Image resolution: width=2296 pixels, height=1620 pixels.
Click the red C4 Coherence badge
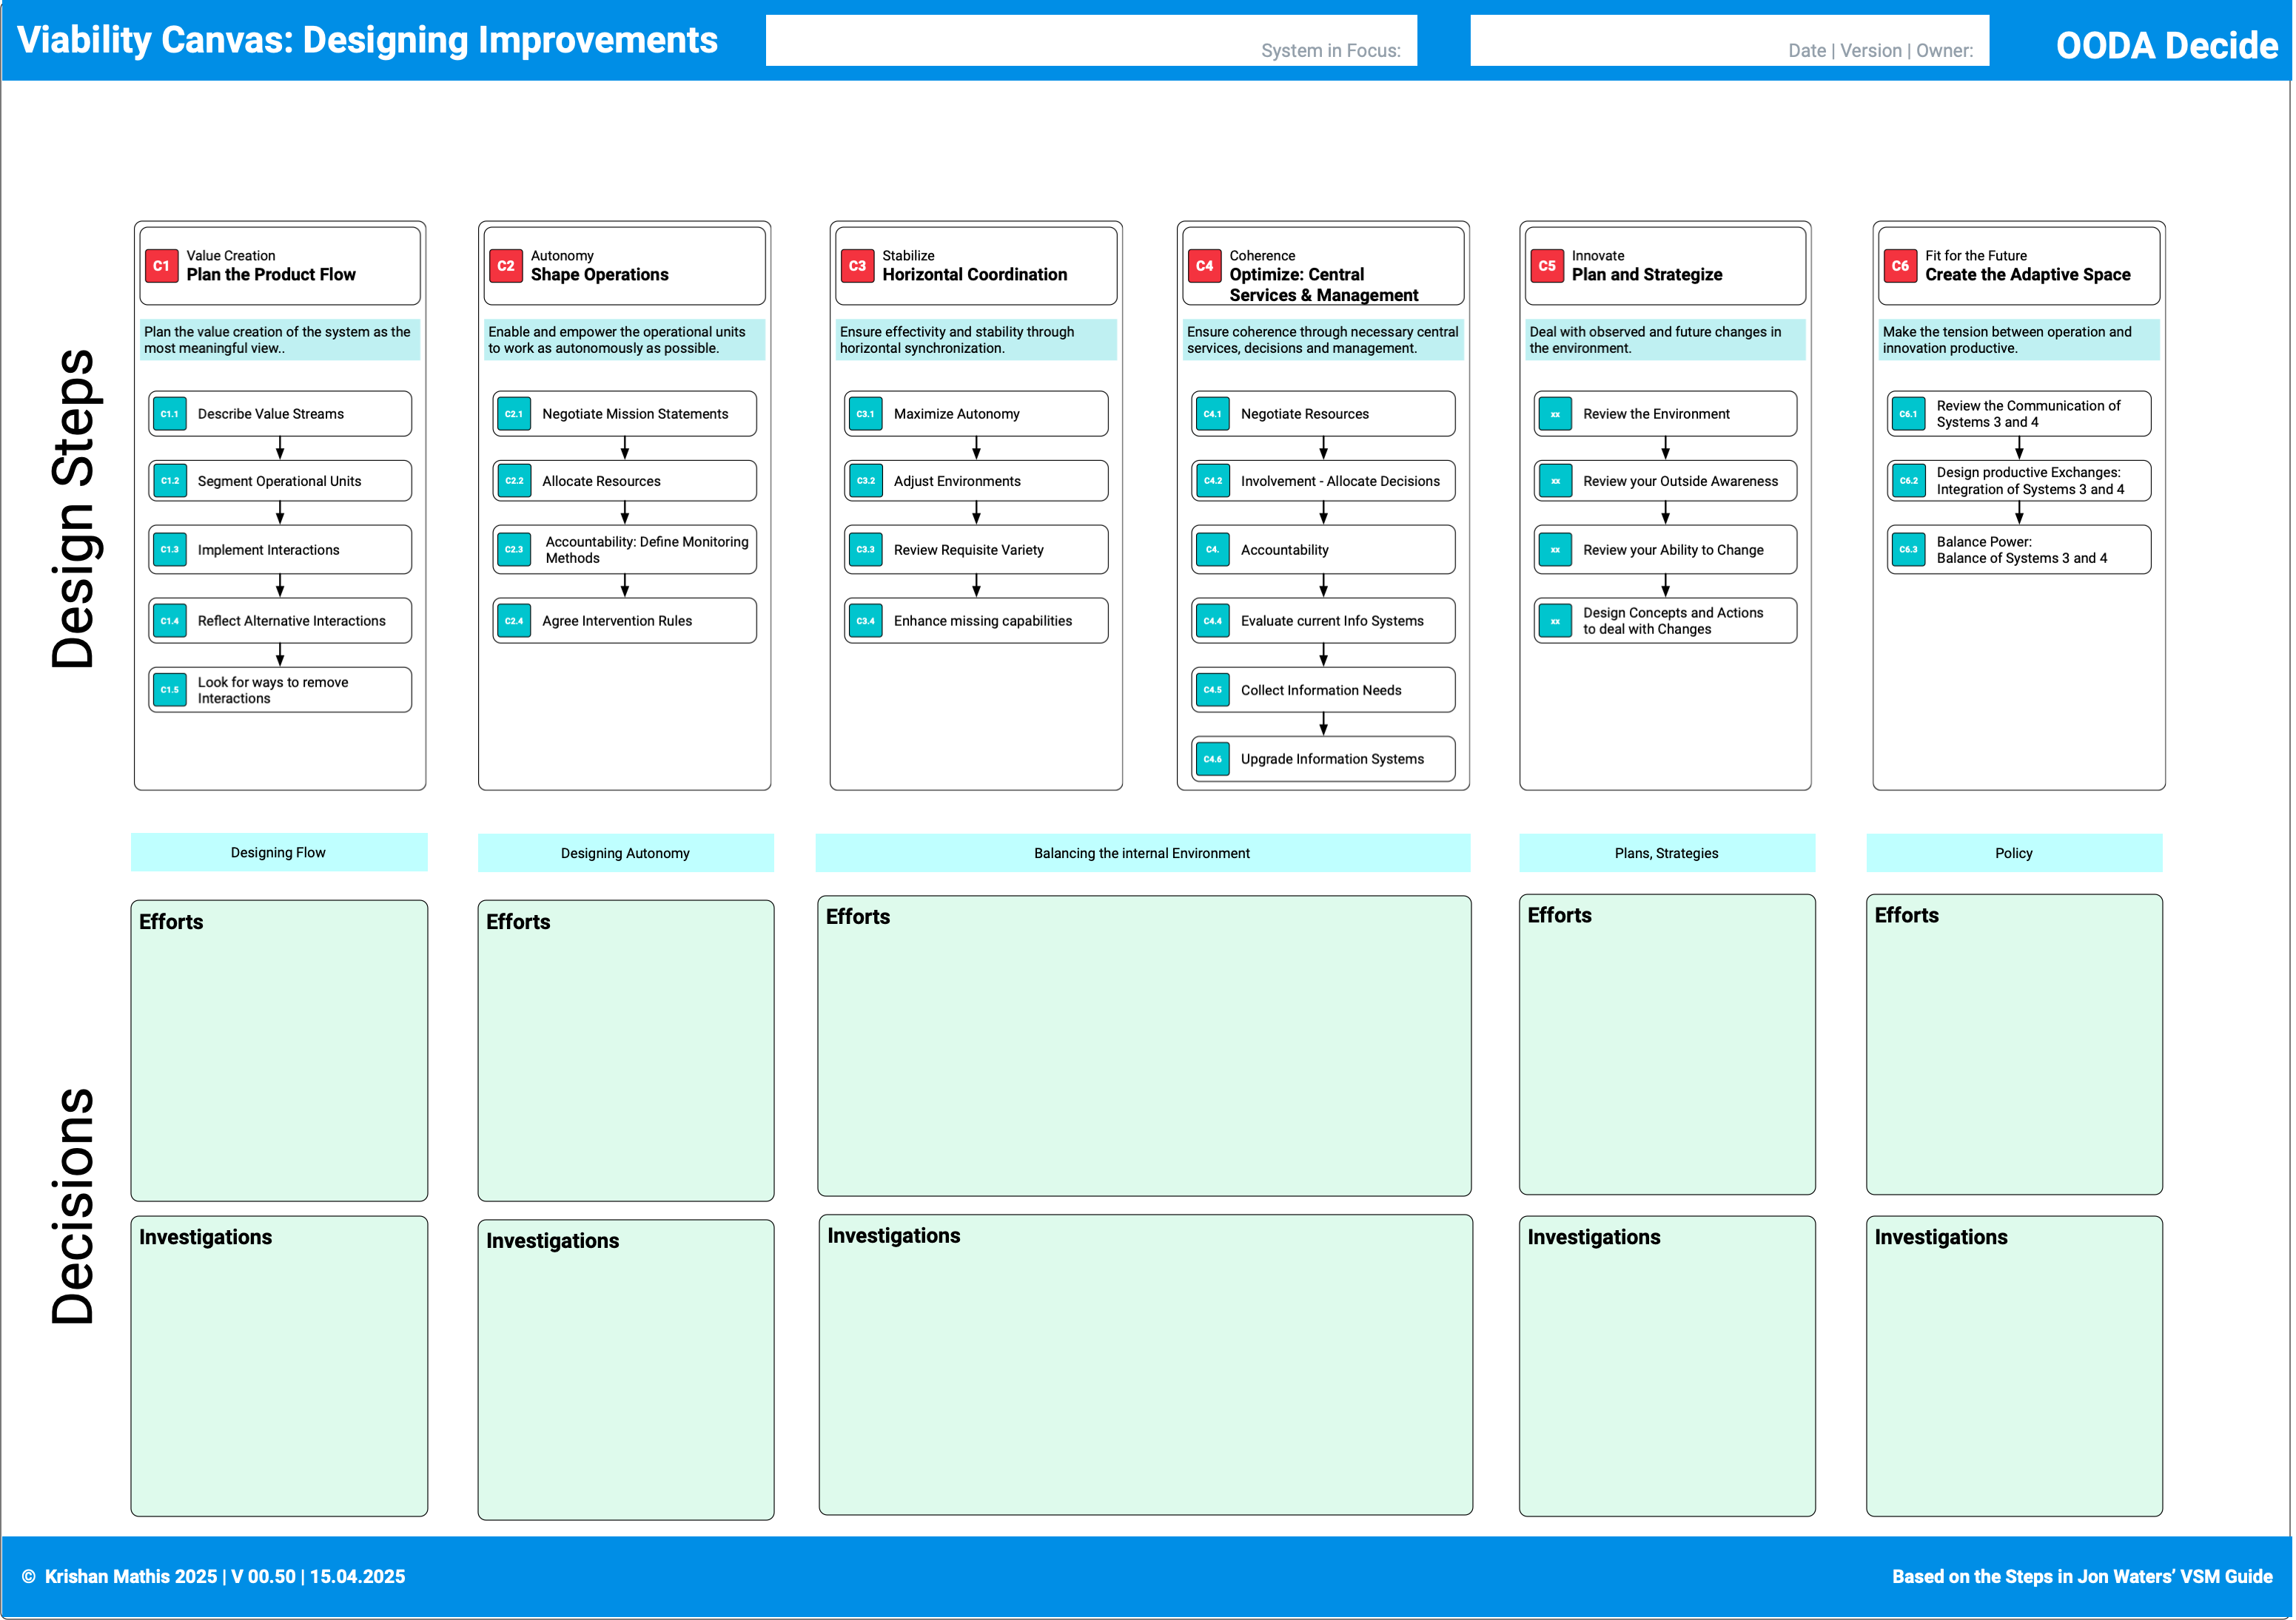(x=1204, y=266)
